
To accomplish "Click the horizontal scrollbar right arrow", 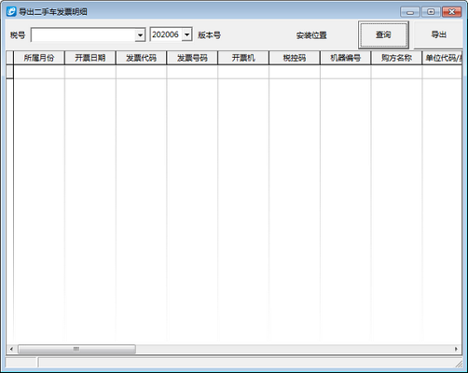I will (x=456, y=349).
